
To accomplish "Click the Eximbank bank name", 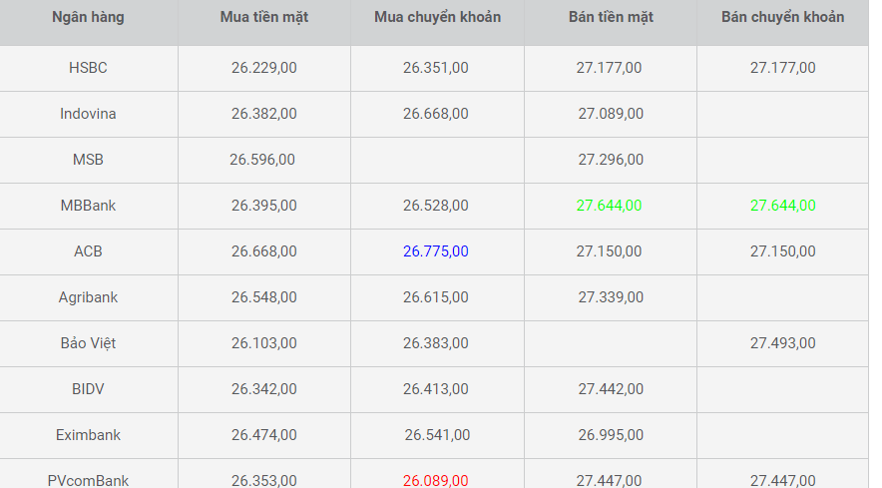I will pos(88,435).
